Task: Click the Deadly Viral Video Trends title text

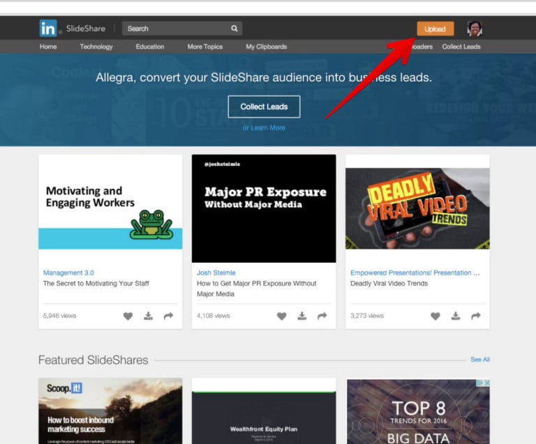Action: (x=389, y=283)
